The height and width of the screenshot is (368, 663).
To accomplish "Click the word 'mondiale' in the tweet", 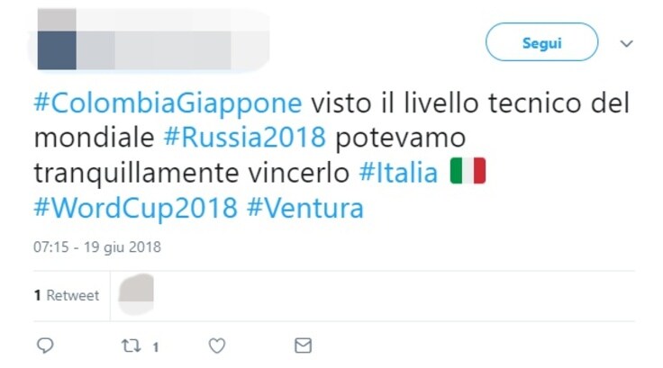I will pyautogui.click(x=95, y=138).
